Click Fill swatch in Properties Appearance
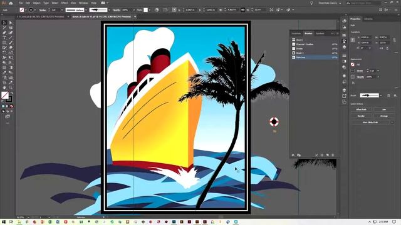The image size is (401, 225). click(x=353, y=64)
